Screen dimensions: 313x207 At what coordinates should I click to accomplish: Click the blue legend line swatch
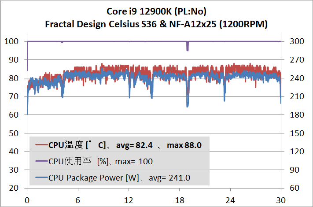tap(41, 177)
